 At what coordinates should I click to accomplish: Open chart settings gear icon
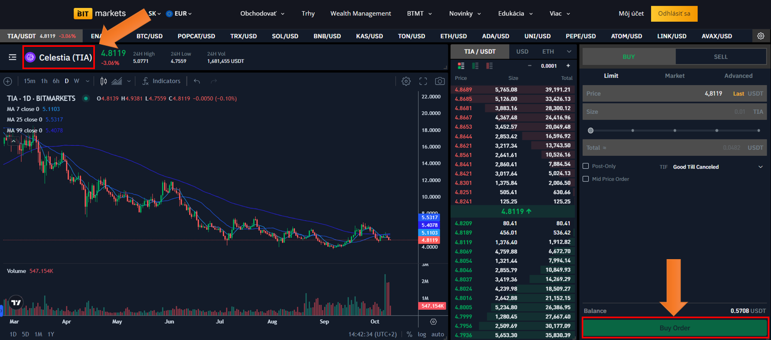406,81
